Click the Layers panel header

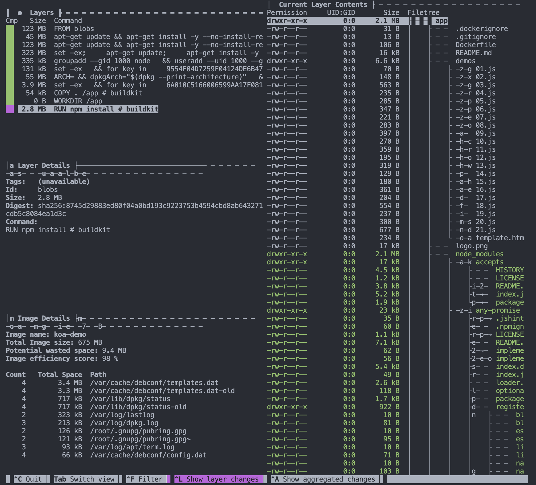(x=42, y=13)
